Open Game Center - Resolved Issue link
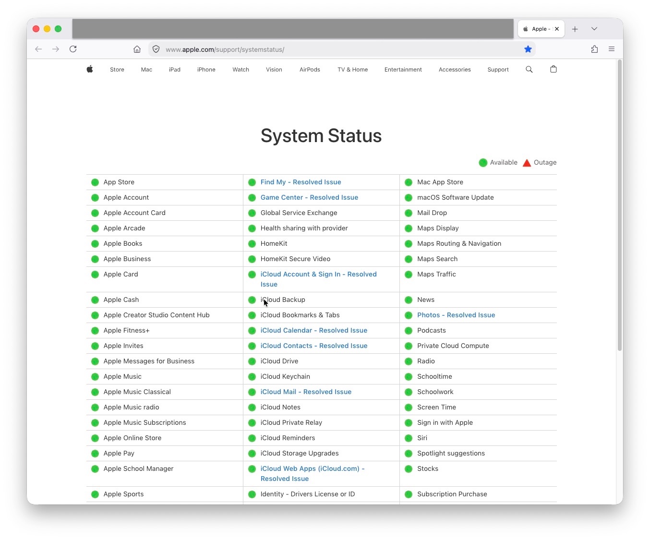 (309, 197)
